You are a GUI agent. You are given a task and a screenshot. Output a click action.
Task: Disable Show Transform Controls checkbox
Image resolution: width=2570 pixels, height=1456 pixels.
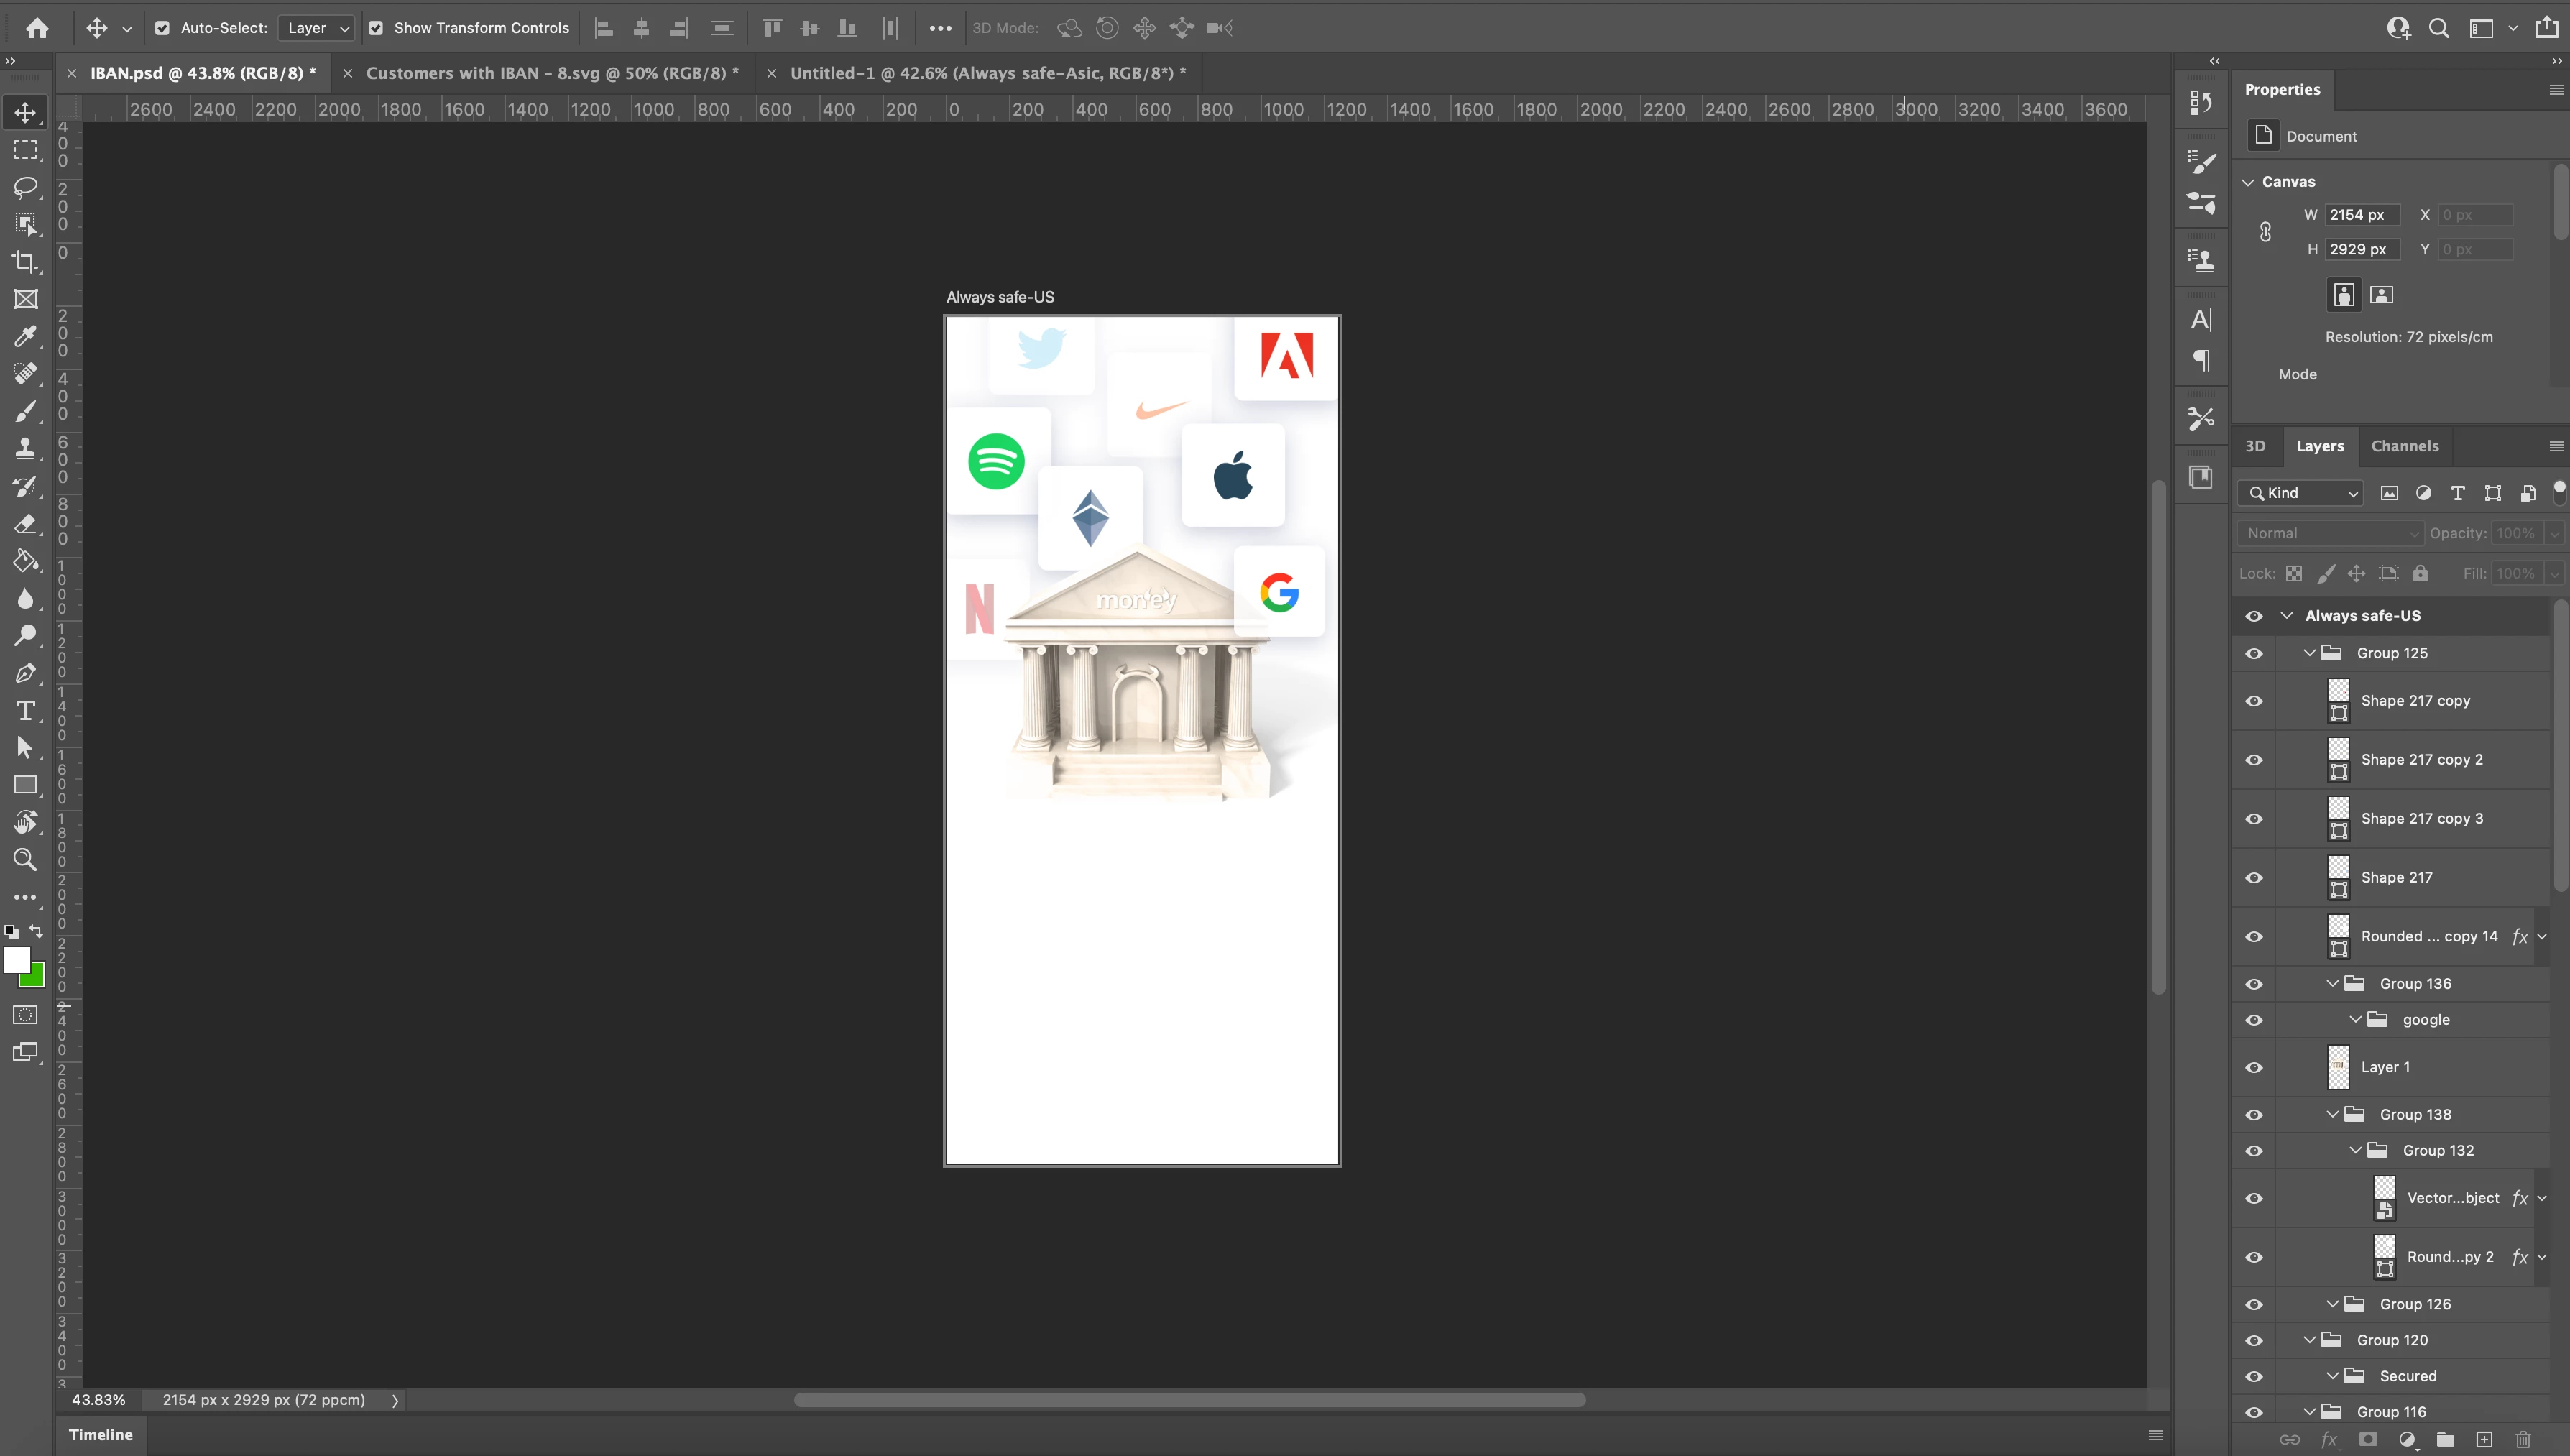coord(376,28)
